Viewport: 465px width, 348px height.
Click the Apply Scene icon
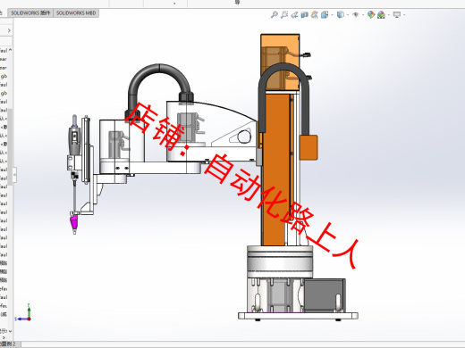381,14
